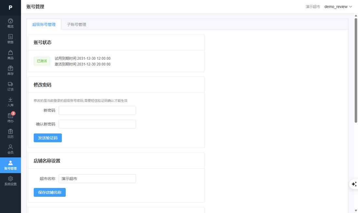Viewport: 358px width, 213px height.
Task: Click the 发送验证码 button
Action: 48,138
